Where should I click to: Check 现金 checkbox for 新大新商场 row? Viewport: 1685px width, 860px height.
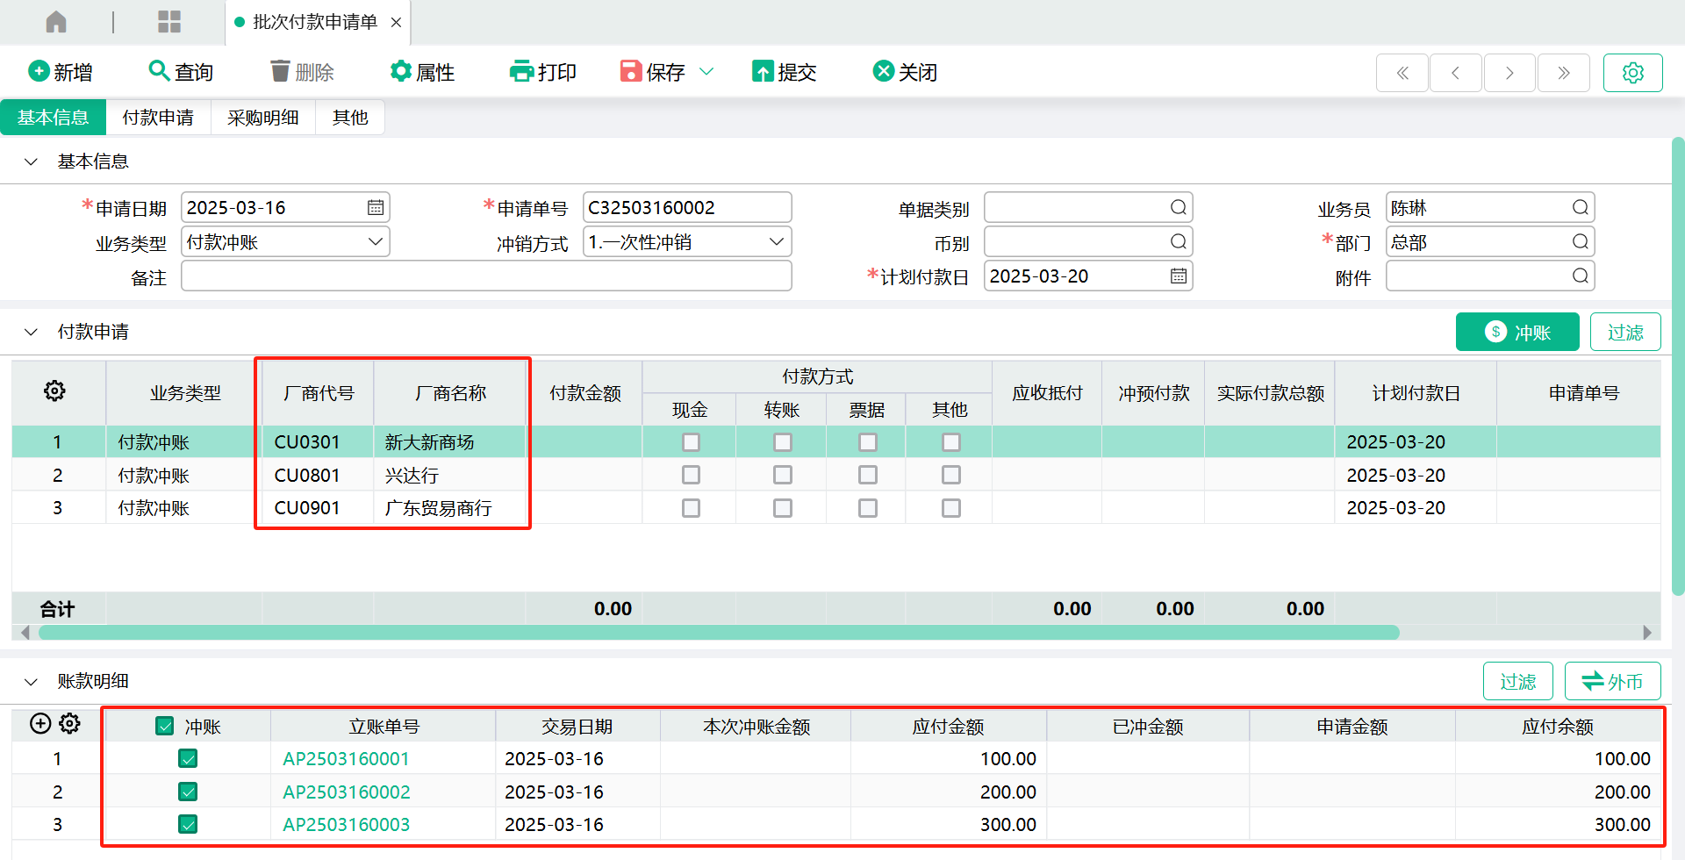(x=691, y=442)
